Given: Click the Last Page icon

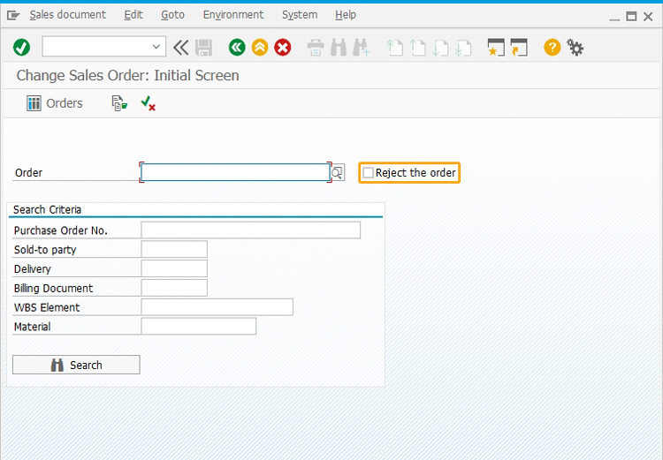Looking at the screenshot, I should click(463, 48).
